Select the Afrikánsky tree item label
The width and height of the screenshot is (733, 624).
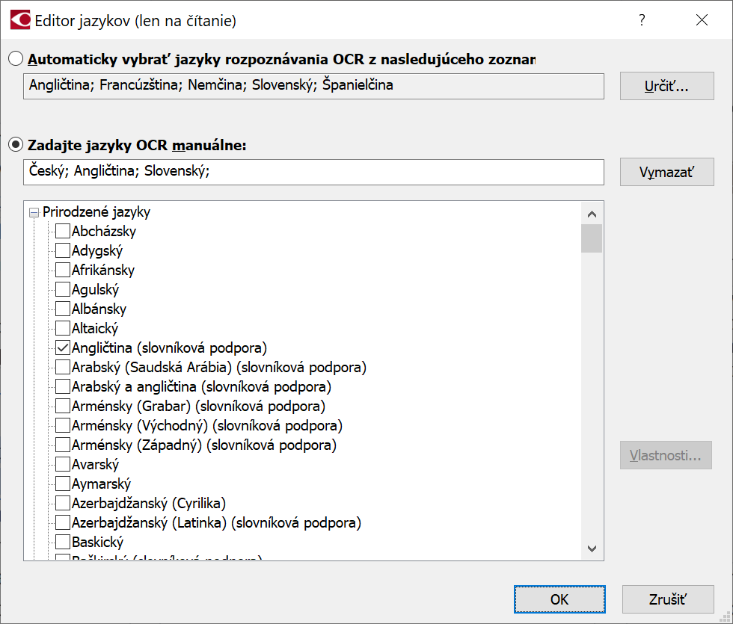103,270
